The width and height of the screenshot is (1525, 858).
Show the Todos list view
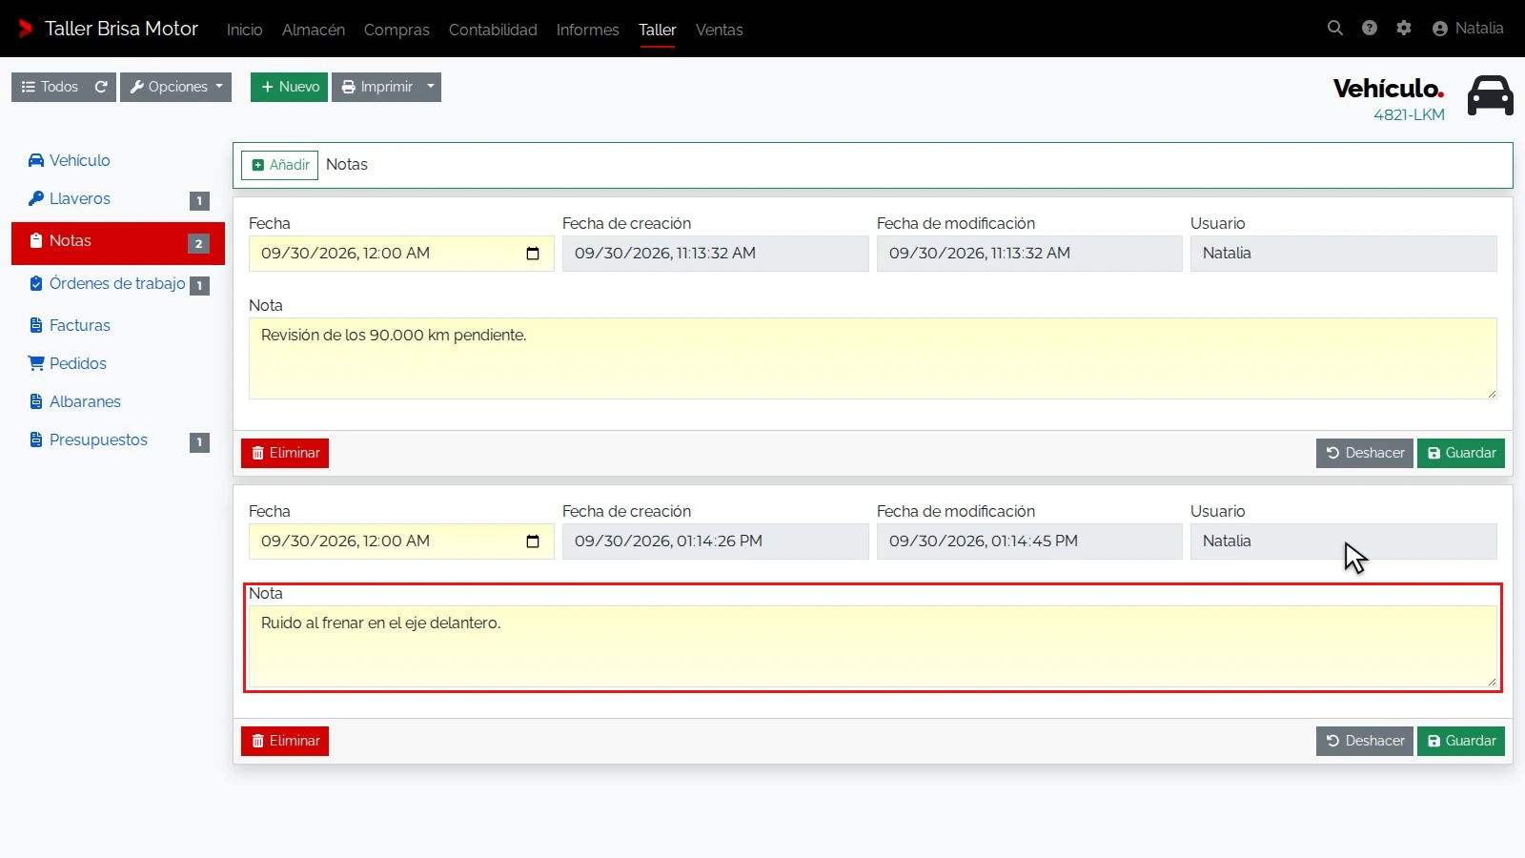[50, 87]
